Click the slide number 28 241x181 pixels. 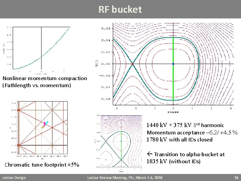click(236, 178)
